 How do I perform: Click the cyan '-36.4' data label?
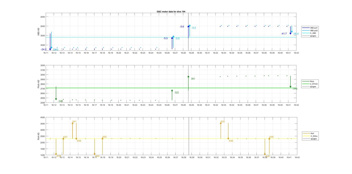coord(296,34)
